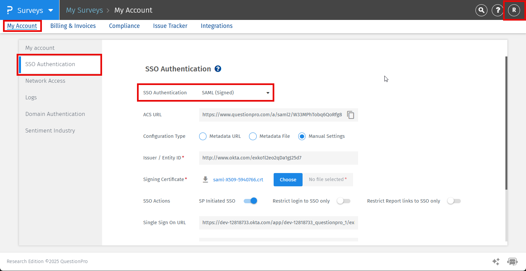
Task: Switch to the Billing & Invoices tab
Action: tap(73, 26)
